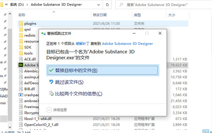Screen dimensions: 212x133
Task: Click the 673 KB size of libssl-1_1-x64.dll
Action: [181, 119]
